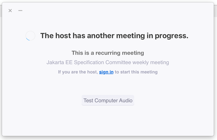Click the empty title bar right of minimize

click(x=114, y=11)
